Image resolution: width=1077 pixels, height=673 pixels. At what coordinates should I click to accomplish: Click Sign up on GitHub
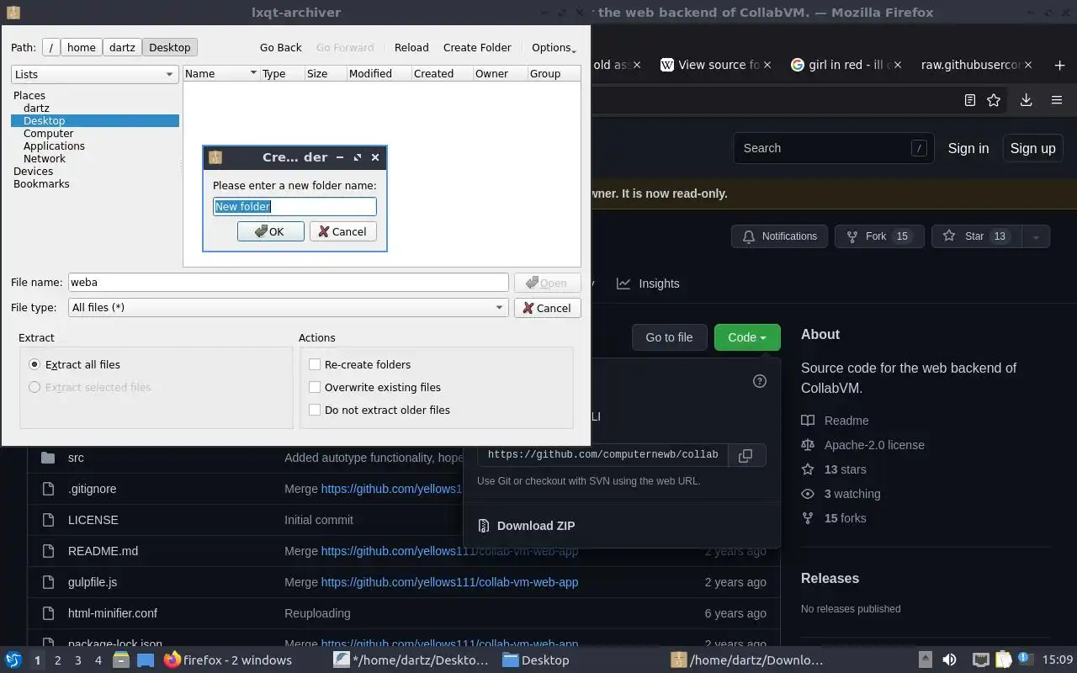pos(1032,148)
